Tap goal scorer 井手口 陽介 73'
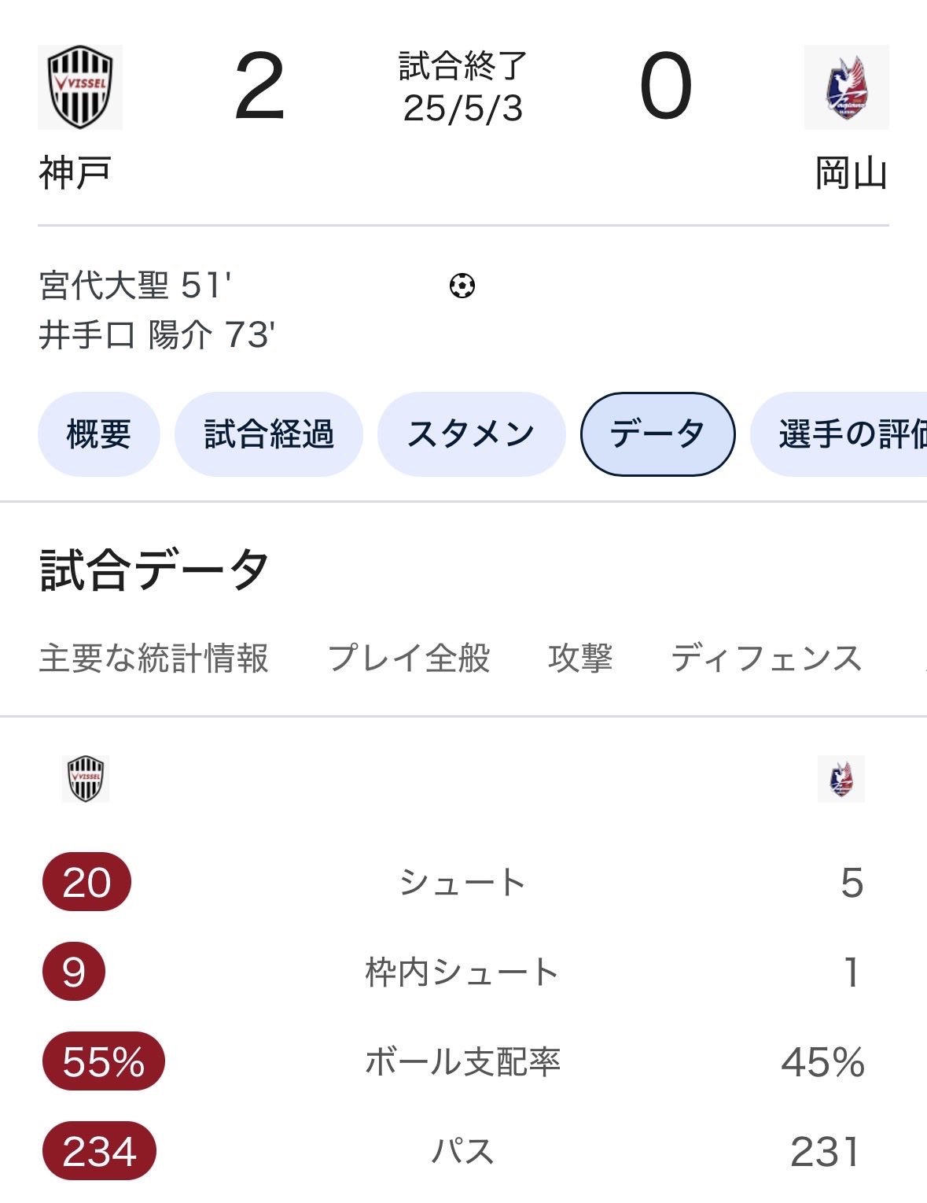 156,335
